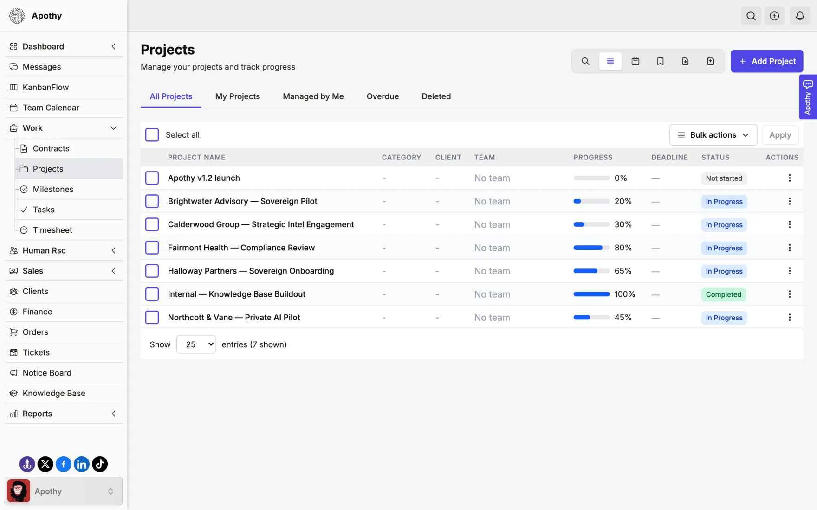817x510 pixels.
Task: Click the projects search magnifier in toolbar
Action: point(585,61)
